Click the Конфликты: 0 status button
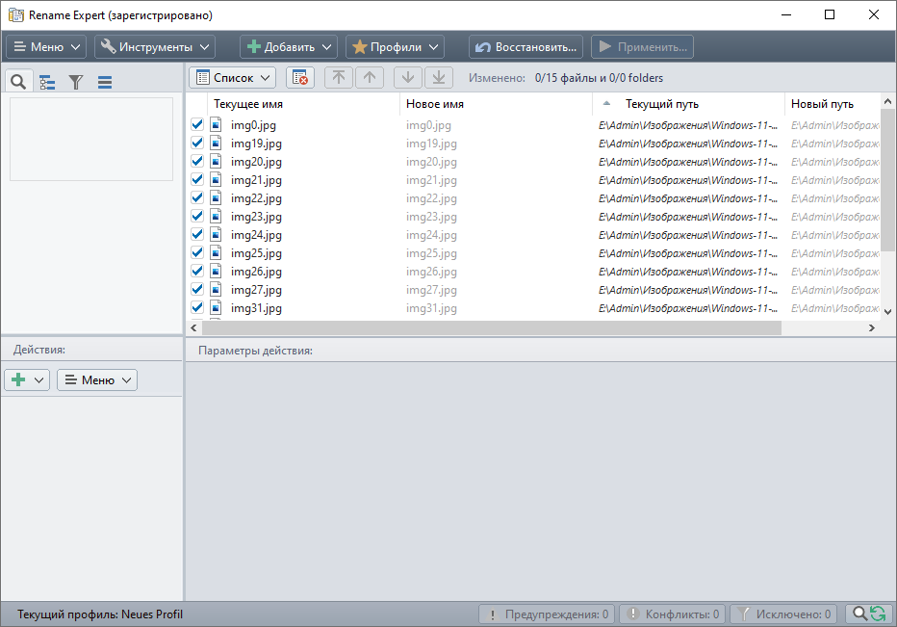The width and height of the screenshot is (897, 627). pyautogui.click(x=673, y=614)
